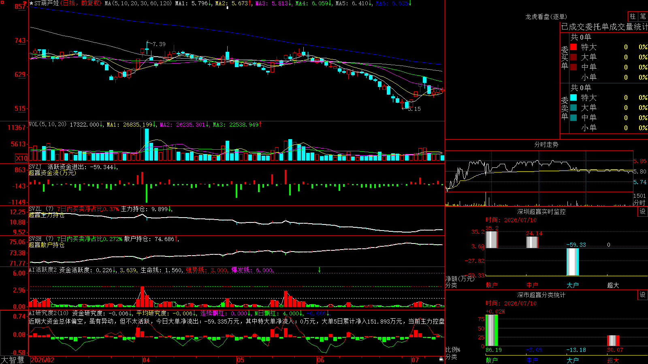Viewport: 648px width, 364px height.
Task: Select the 06 month marker on the time axis
Action: tap(321, 360)
